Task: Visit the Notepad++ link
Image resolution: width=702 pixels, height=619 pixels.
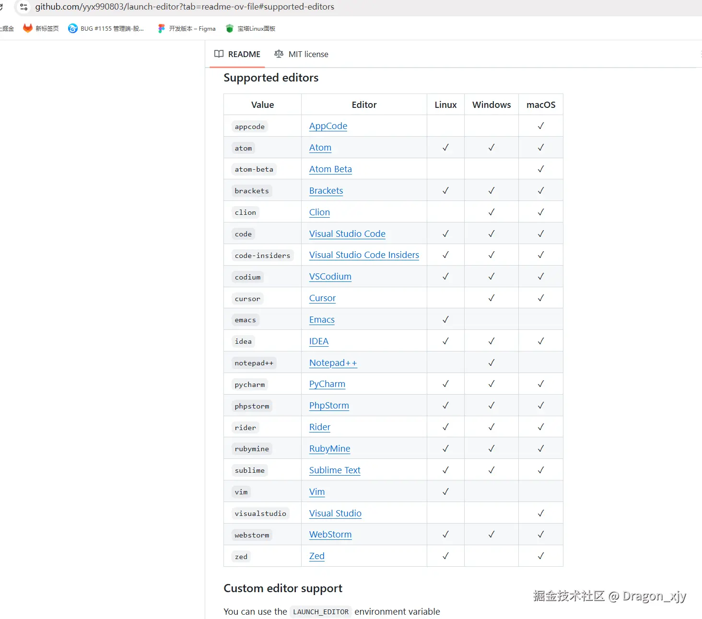Action: coord(333,363)
